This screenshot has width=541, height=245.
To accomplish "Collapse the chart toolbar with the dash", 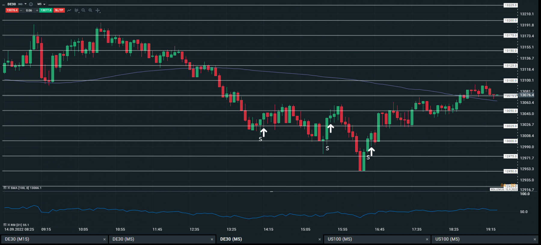I will pos(3,4).
